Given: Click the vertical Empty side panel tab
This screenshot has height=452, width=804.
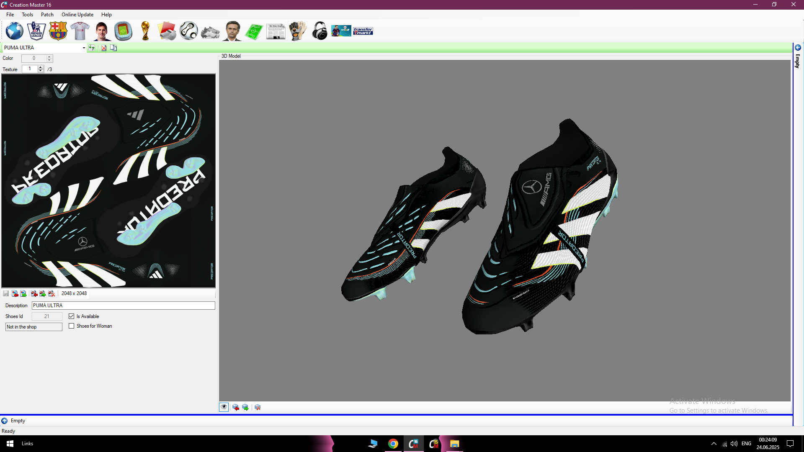Looking at the screenshot, I should pyautogui.click(x=798, y=57).
